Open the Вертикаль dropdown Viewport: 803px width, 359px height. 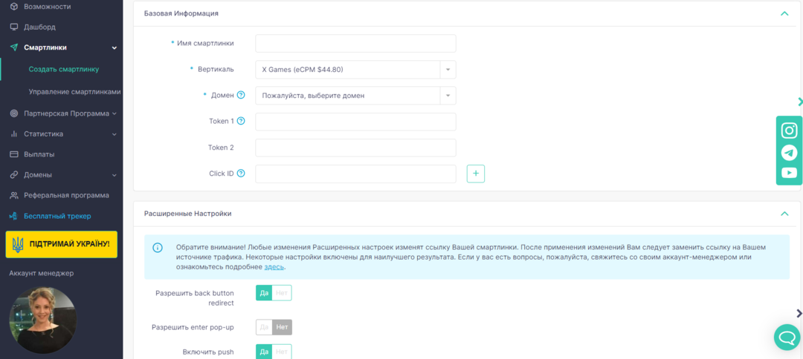coord(355,70)
